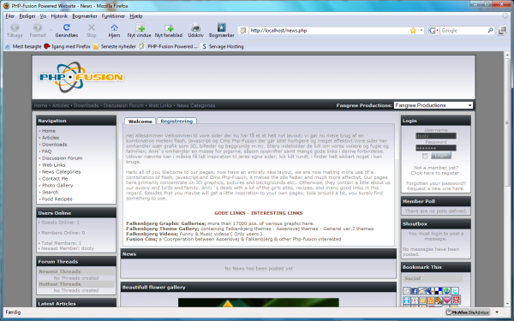The image size is (514, 321).
Task: Open Photo Gallery in Navigation
Action: tap(57, 186)
